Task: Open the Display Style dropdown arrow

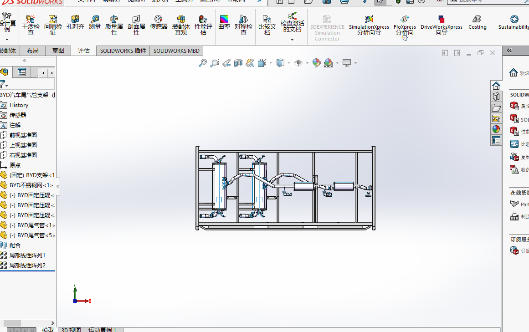Action: point(289,63)
